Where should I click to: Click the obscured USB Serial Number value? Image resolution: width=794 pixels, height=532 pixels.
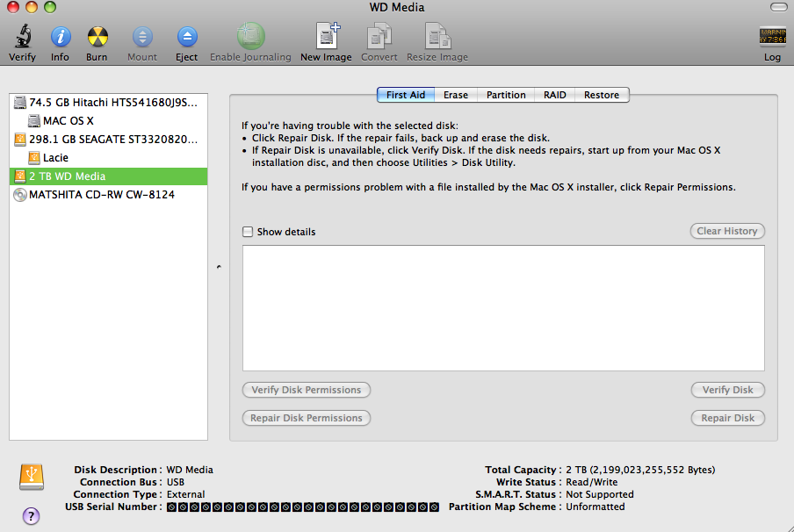click(x=303, y=507)
